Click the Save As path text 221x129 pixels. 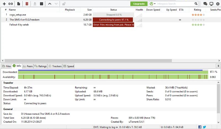click(x=45, y=114)
